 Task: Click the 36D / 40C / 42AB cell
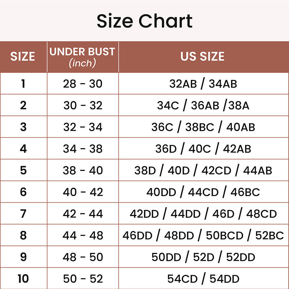pos(203,149)
